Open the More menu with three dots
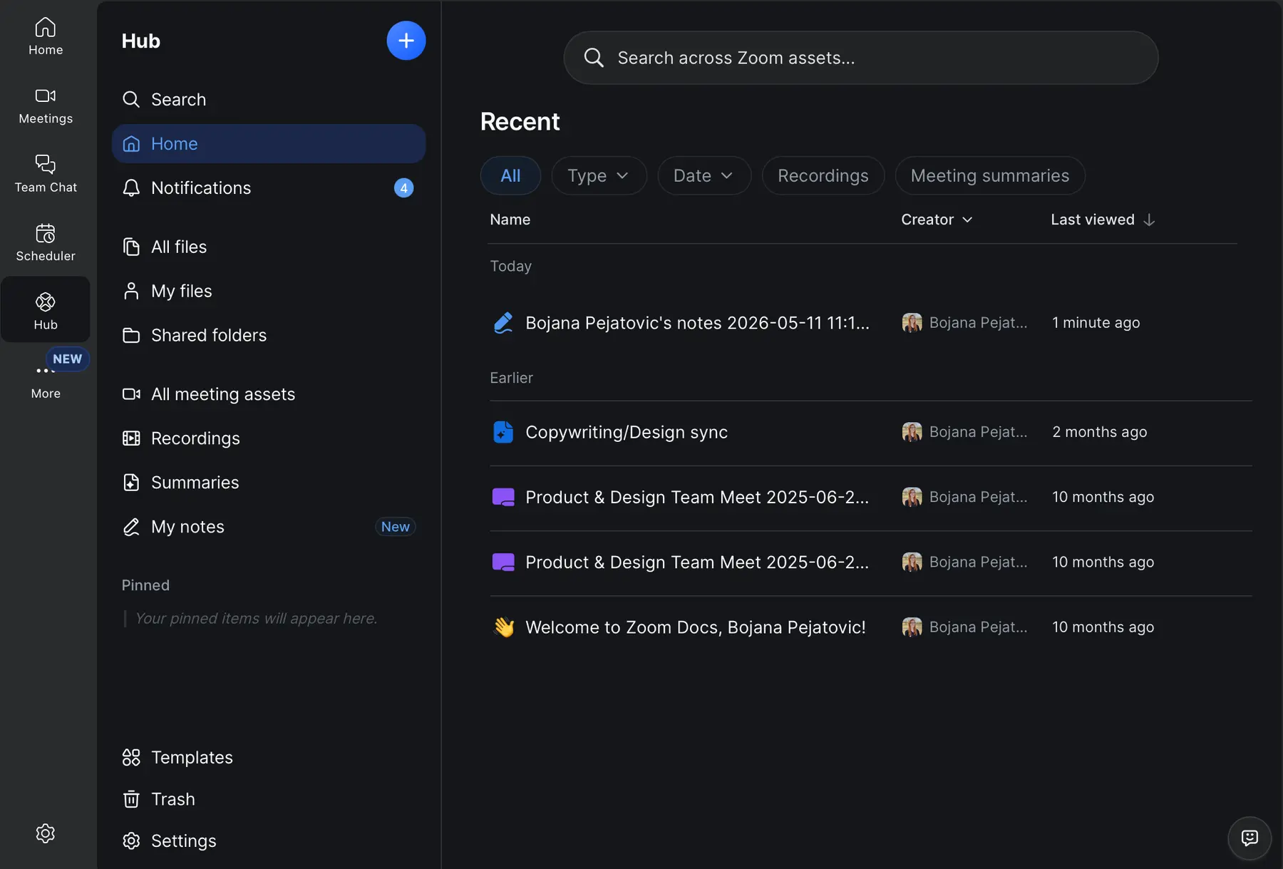1283x869 pixels. pyautogui.click(x=46, y=381)
